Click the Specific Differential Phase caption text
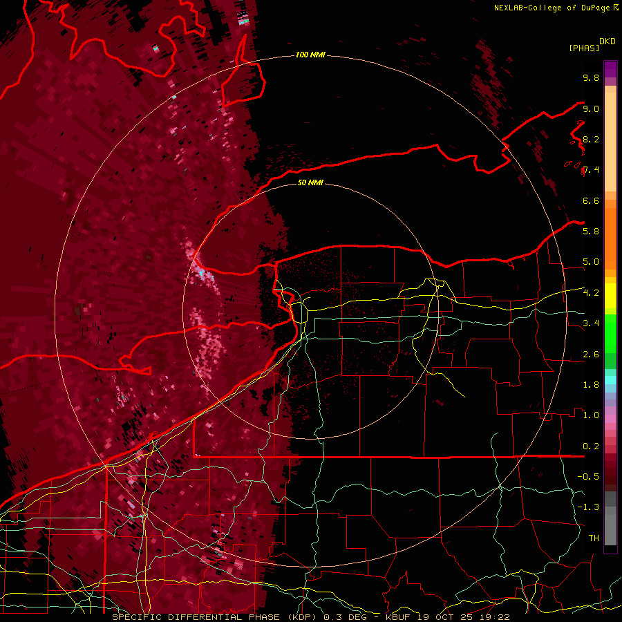This screenshot has height=622, width=622. pos(310,617)
